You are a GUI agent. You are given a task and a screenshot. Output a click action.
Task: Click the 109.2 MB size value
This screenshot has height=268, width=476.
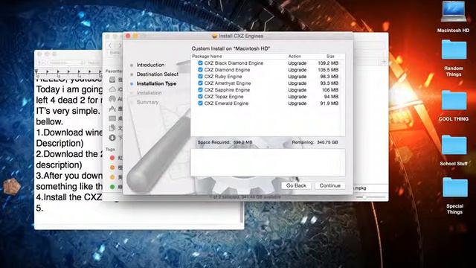tap(328, 63)
